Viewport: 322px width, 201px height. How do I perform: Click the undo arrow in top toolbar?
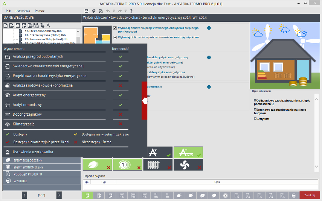tap(108, 11)
